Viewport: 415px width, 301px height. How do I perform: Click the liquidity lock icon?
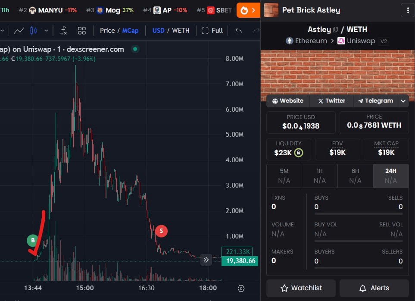point(299,153)
